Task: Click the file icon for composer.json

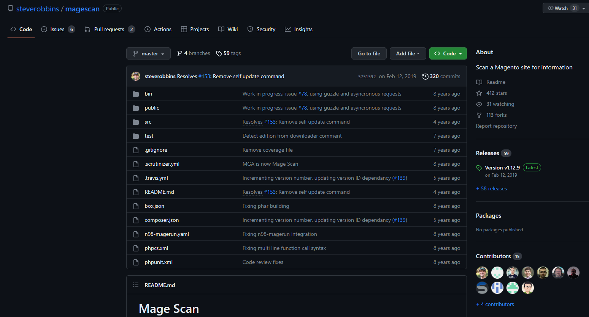Action: (x=136, y=220)
